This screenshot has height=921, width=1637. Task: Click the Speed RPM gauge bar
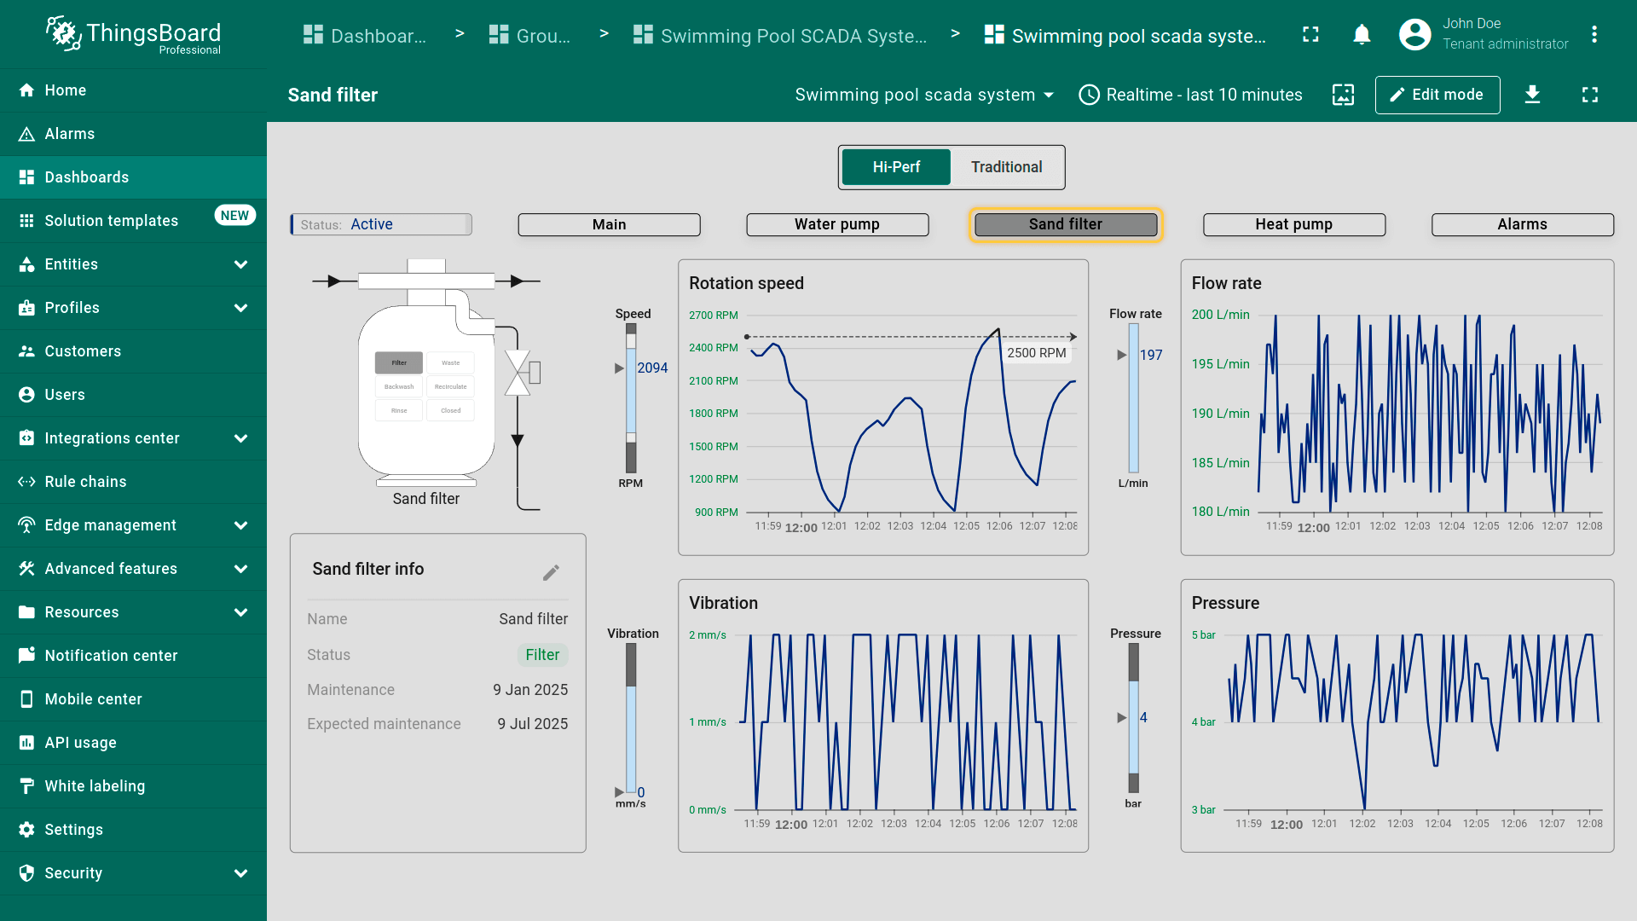631,398
